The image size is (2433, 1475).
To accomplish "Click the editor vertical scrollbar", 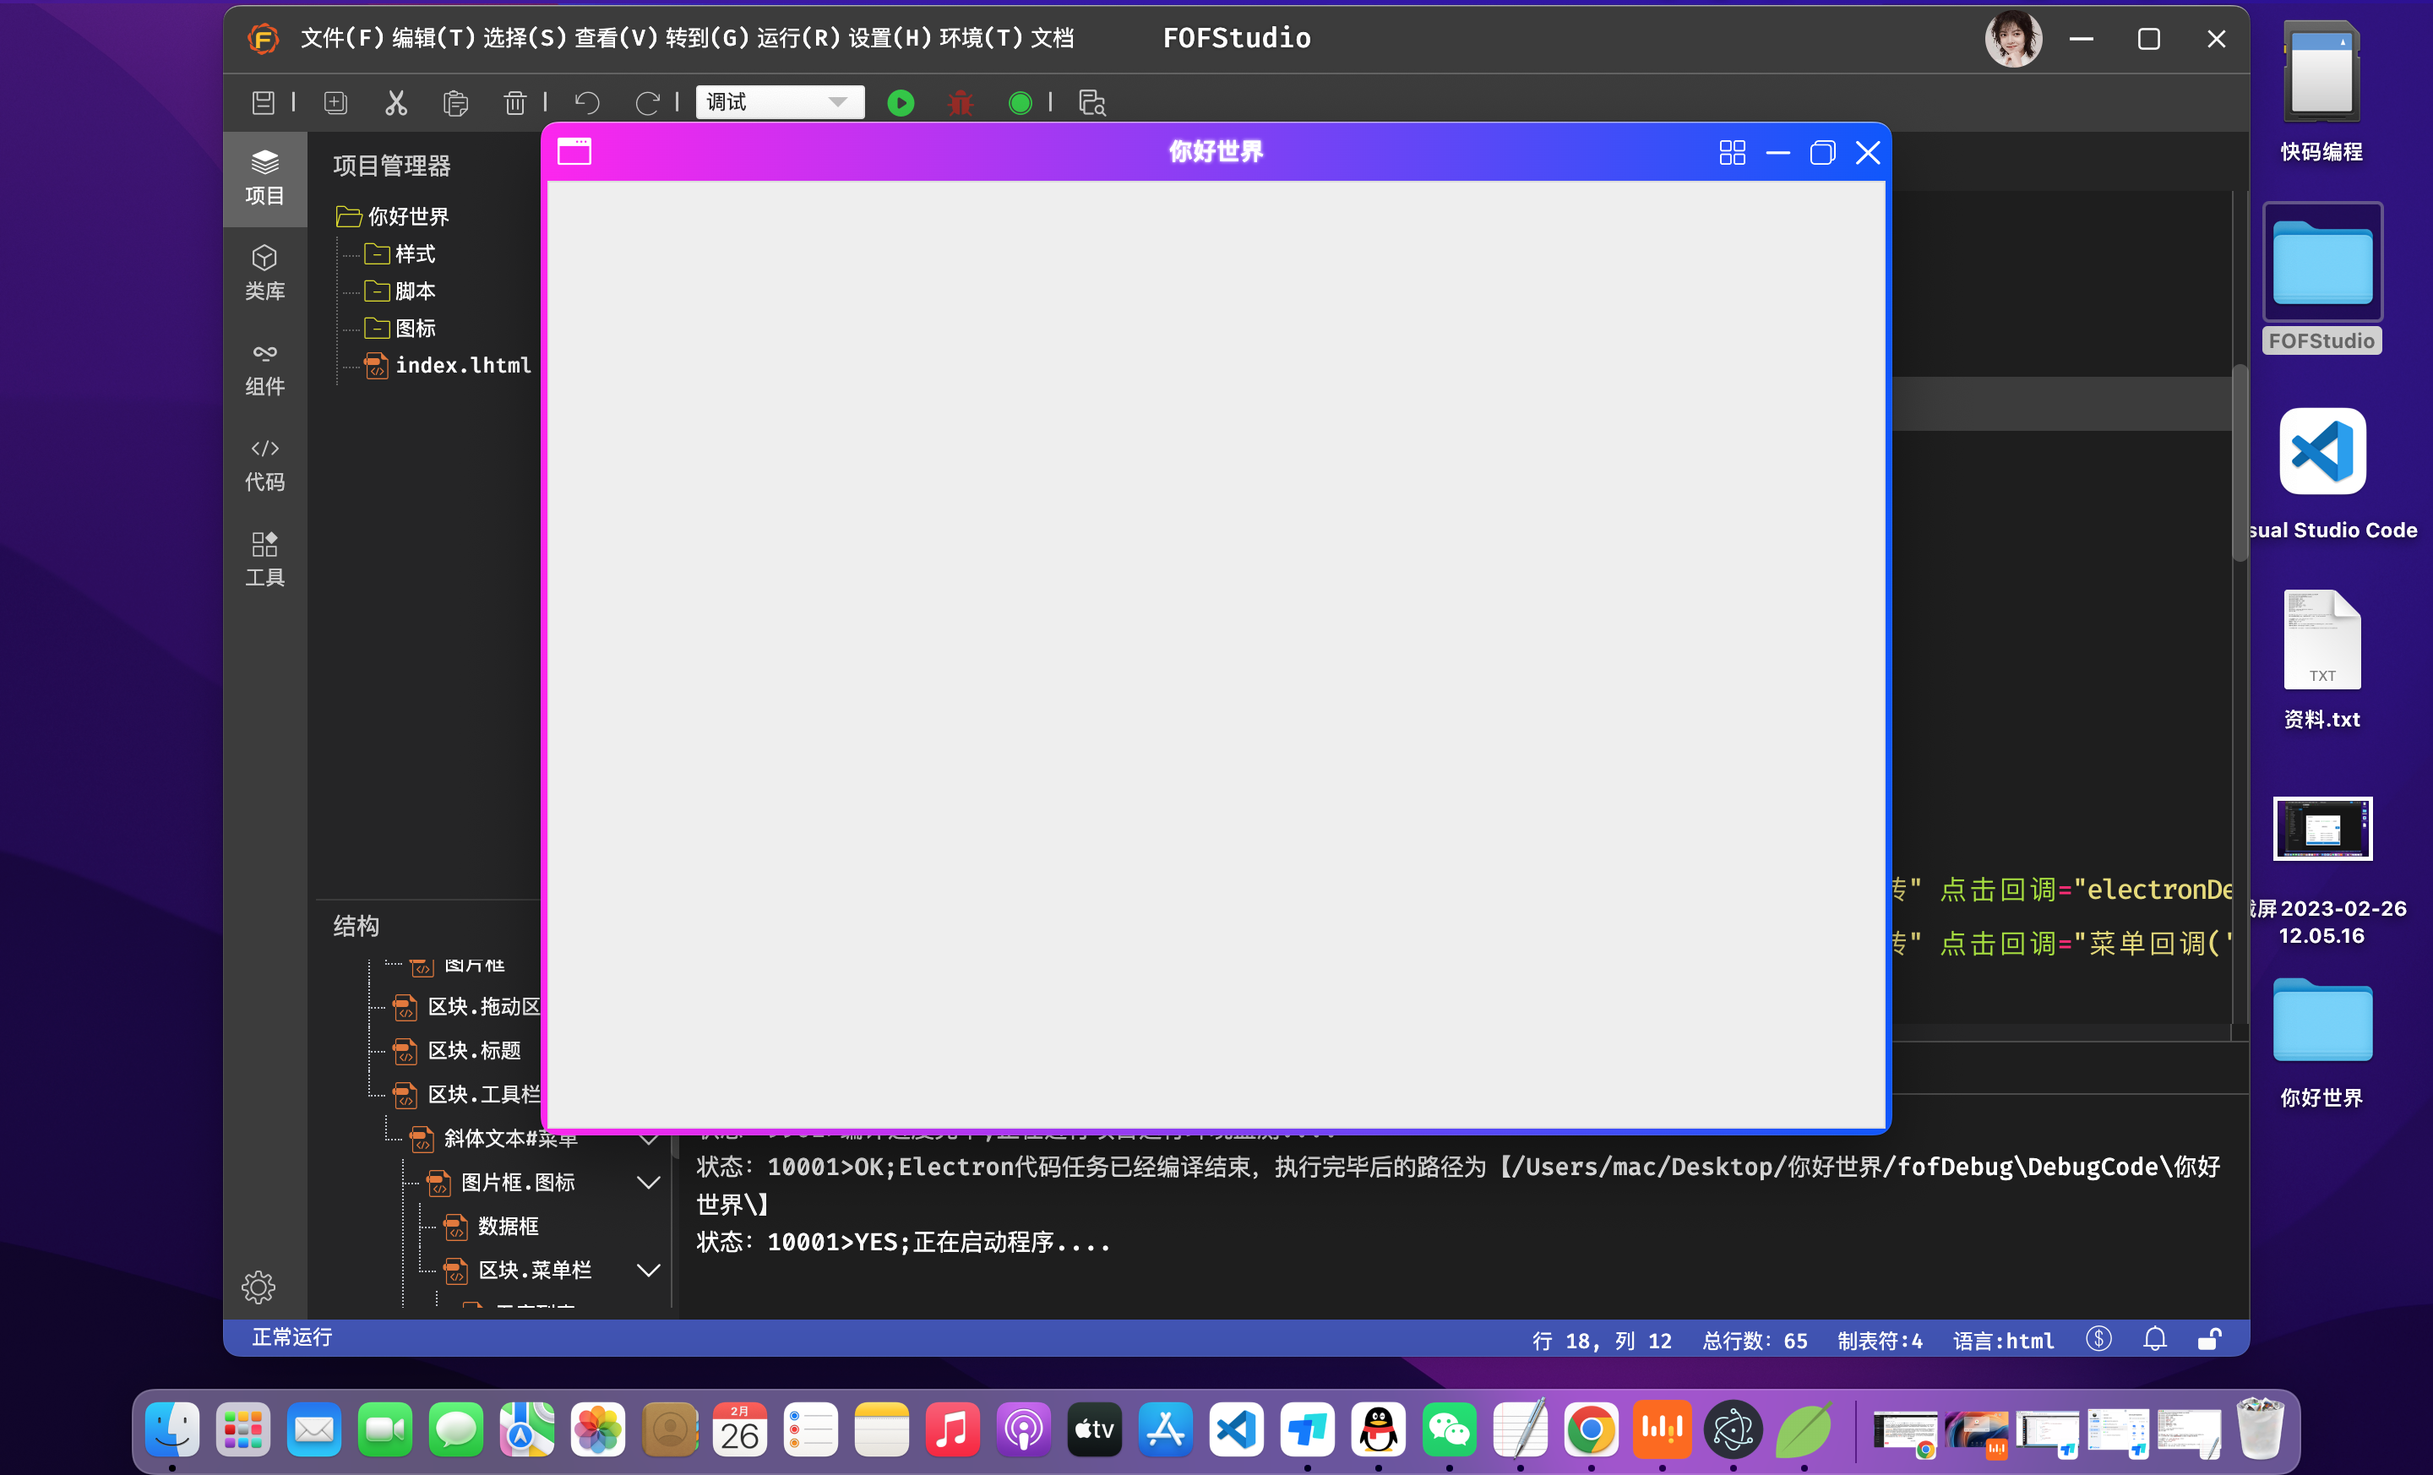I will click(2240, 464).
